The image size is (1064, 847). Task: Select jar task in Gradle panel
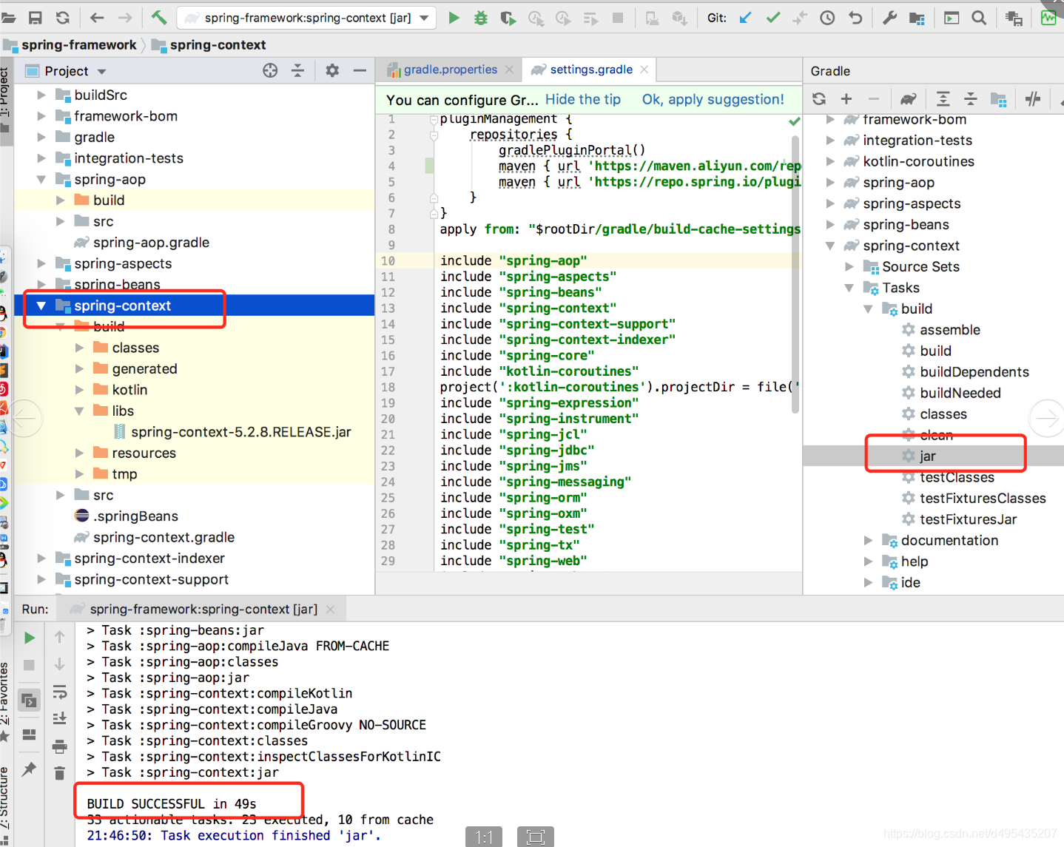click(x=927, y=456)
